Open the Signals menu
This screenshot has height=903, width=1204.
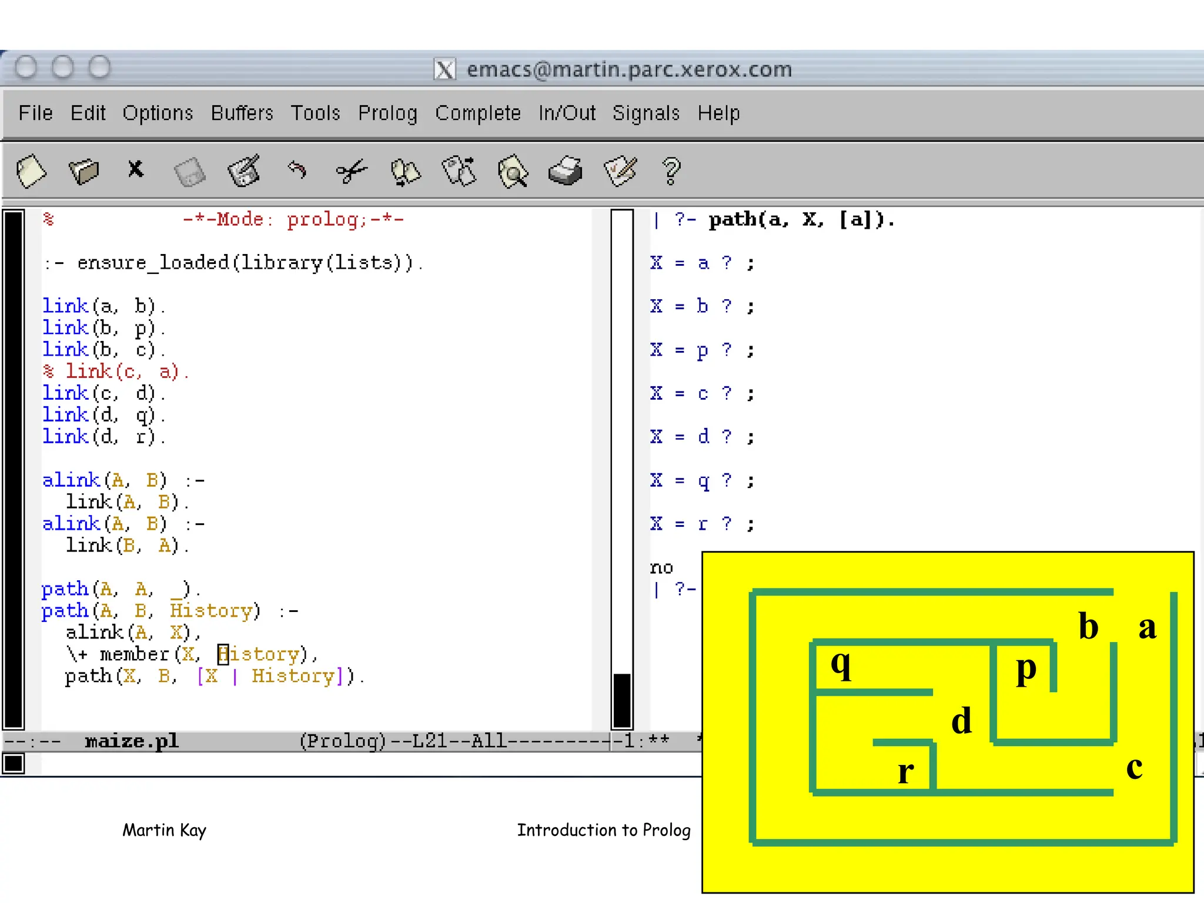[646, 113]
